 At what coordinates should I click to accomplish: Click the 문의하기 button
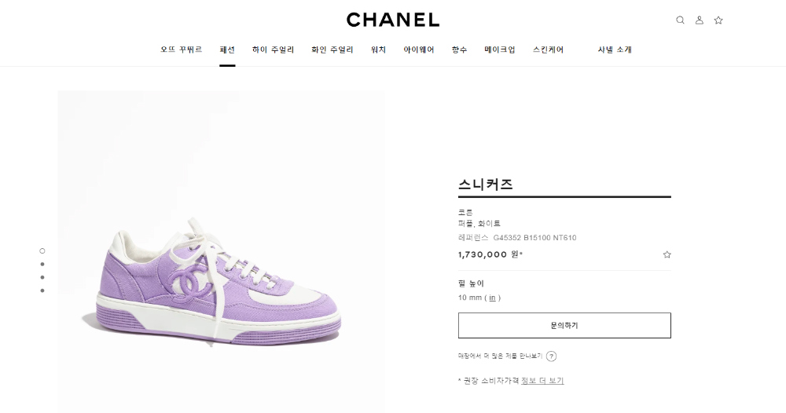[564, 325]
